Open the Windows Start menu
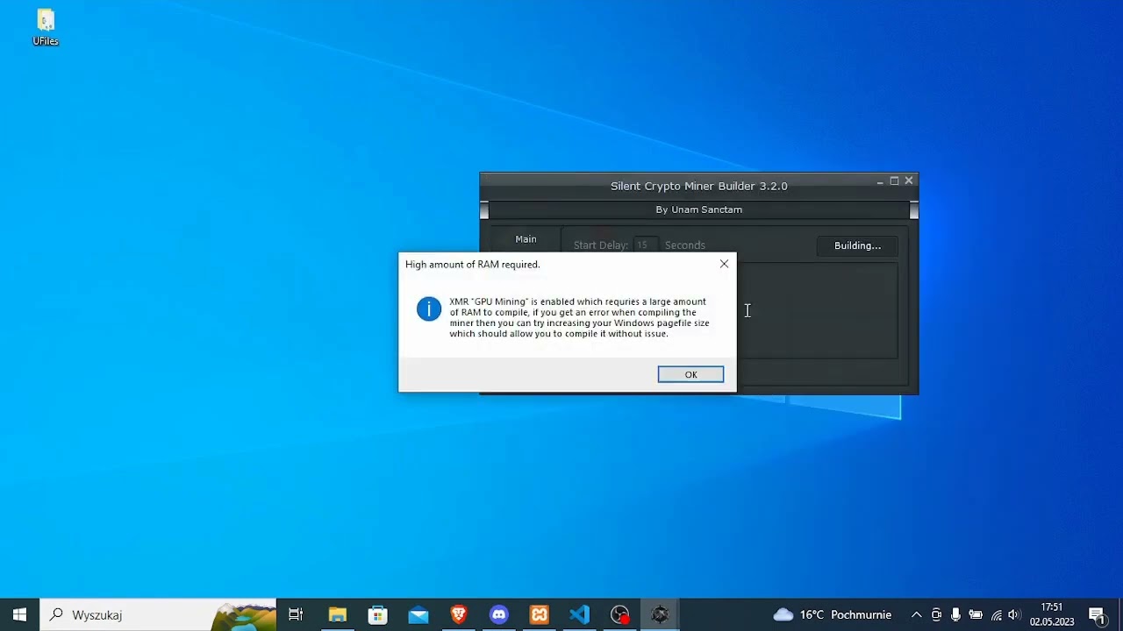This screenshot has width=1123, height=631. tap(19, 614)
